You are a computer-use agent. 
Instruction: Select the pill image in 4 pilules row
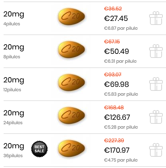[71, 16]
